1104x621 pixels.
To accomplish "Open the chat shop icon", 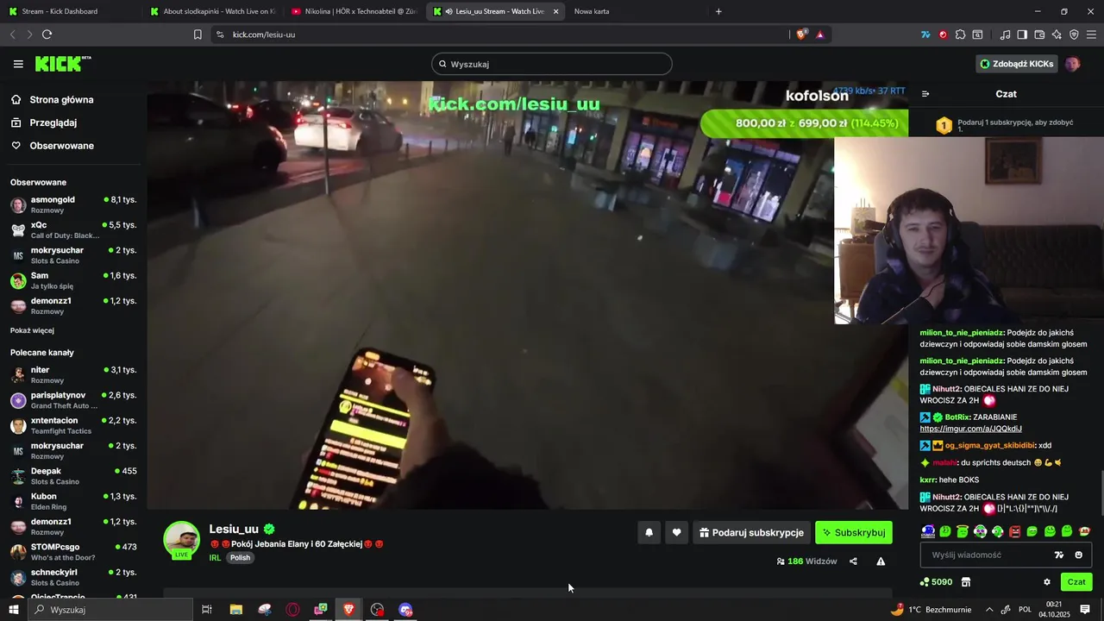I will coord(966,582).
